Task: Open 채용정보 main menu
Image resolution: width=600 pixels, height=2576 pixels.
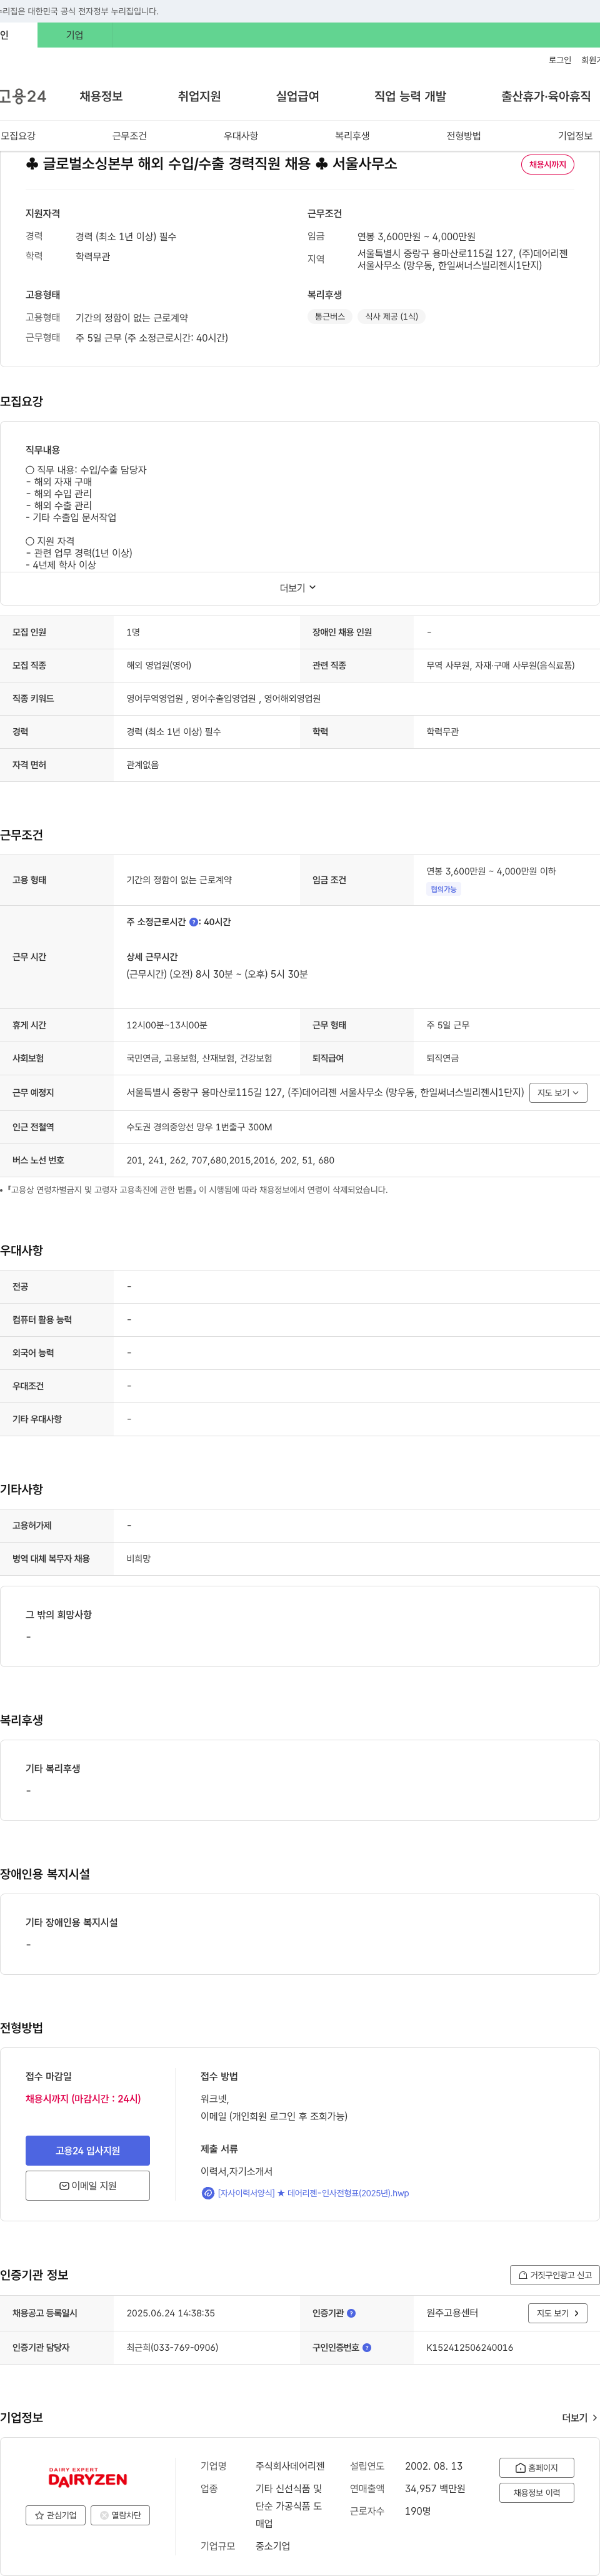Action: (x=101, y=96)
